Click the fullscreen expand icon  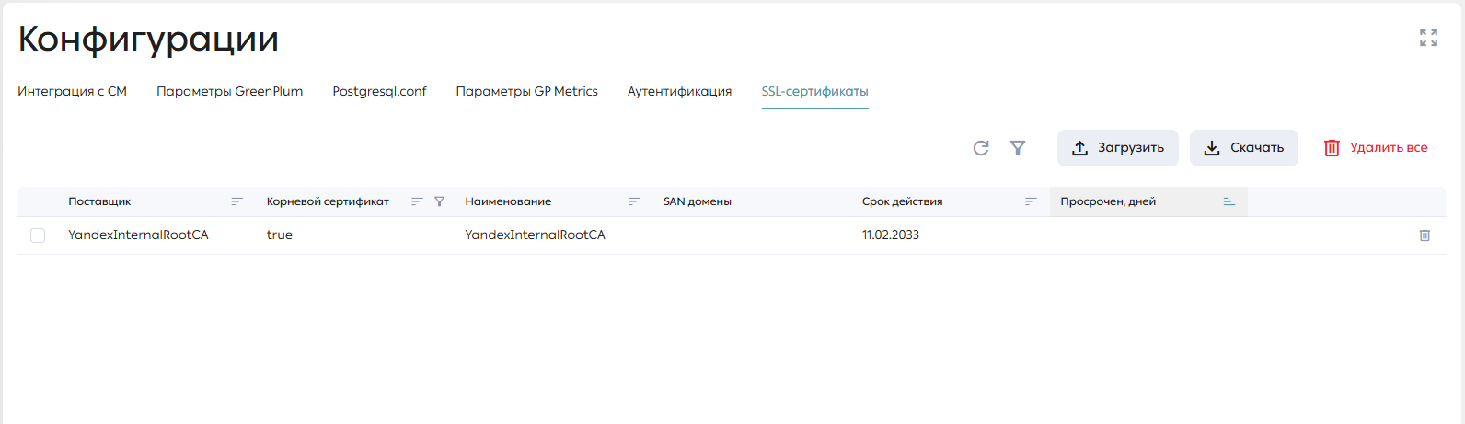[x=1428, y=38]
